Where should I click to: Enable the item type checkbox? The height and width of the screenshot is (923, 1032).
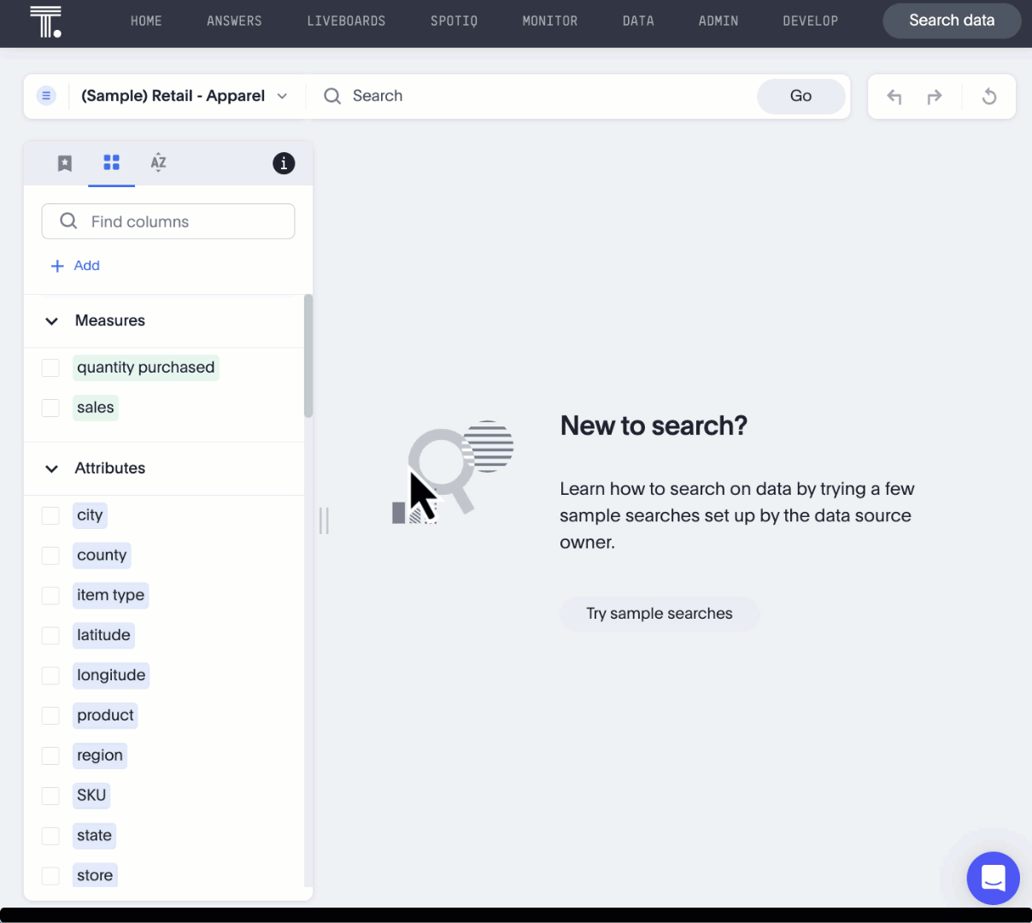tap(50, 595)
